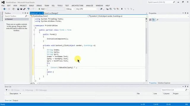Toggle the 0 Errors filter button
The height and width of the screenshot is (106, 190).
[15, 90]
